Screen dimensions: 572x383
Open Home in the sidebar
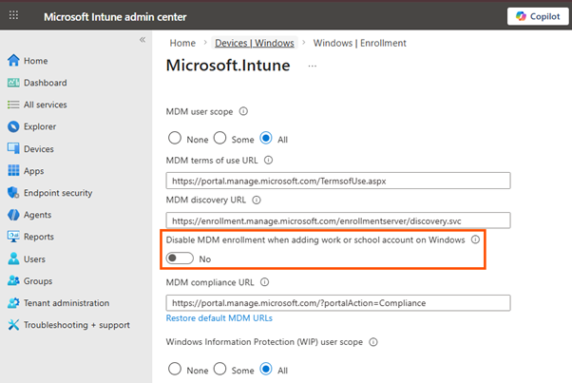(35, 61)
